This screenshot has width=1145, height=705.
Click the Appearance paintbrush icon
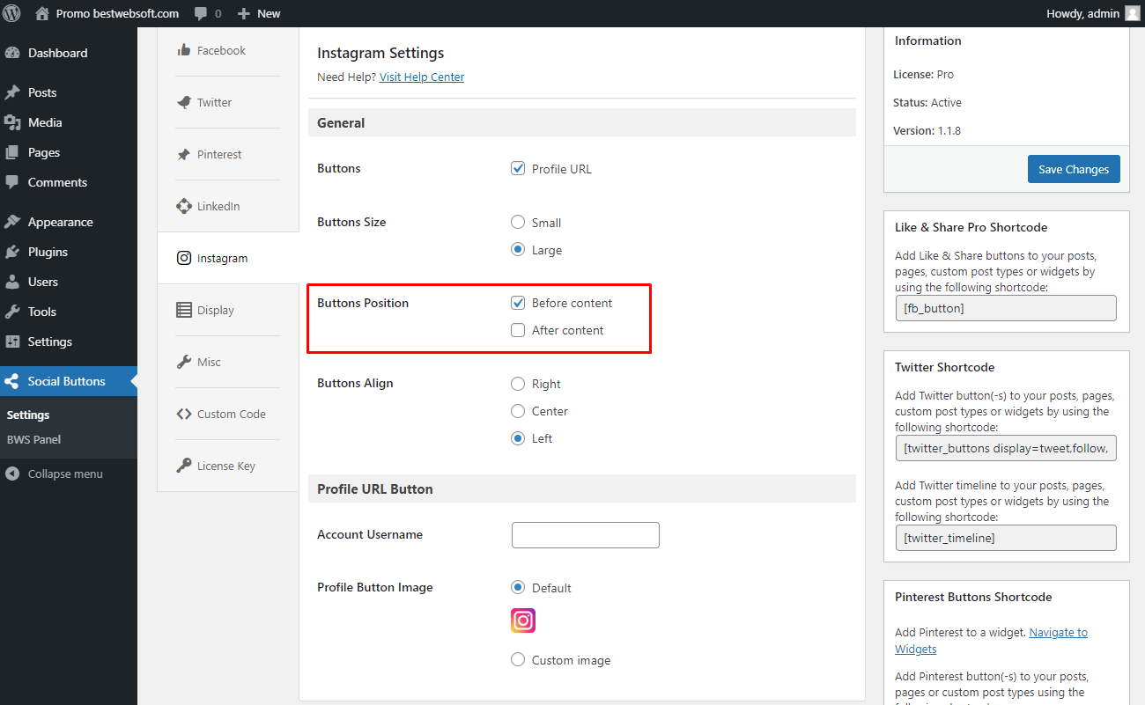pos(12,222)
